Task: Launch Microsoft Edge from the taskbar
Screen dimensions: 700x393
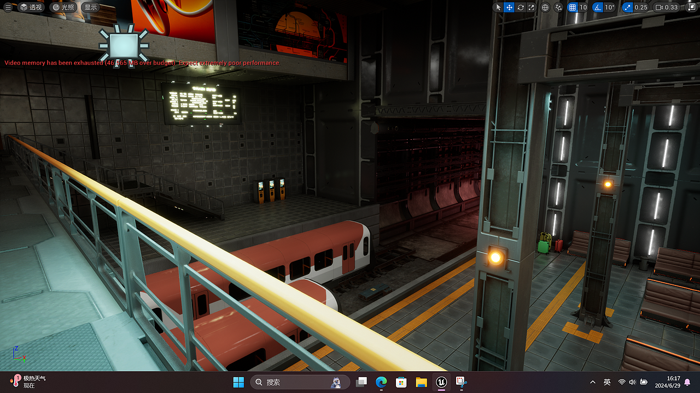Action: coord(381,382)
